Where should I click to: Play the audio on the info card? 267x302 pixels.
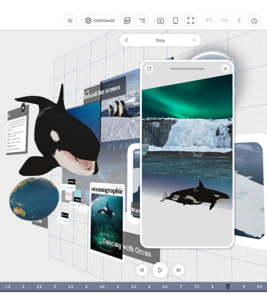[23, 108]
